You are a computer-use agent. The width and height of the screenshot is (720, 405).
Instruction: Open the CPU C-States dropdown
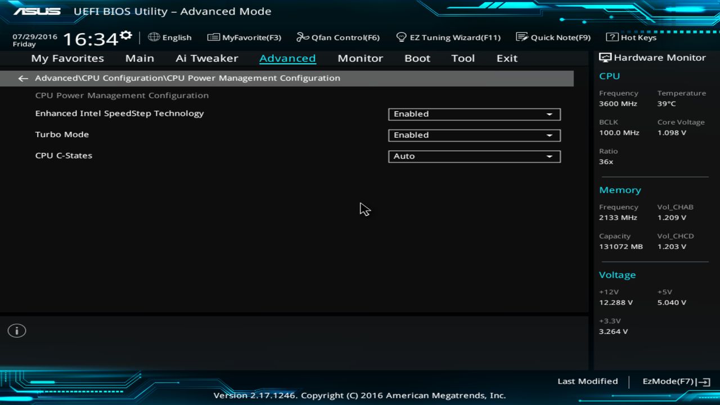(548, 156)
